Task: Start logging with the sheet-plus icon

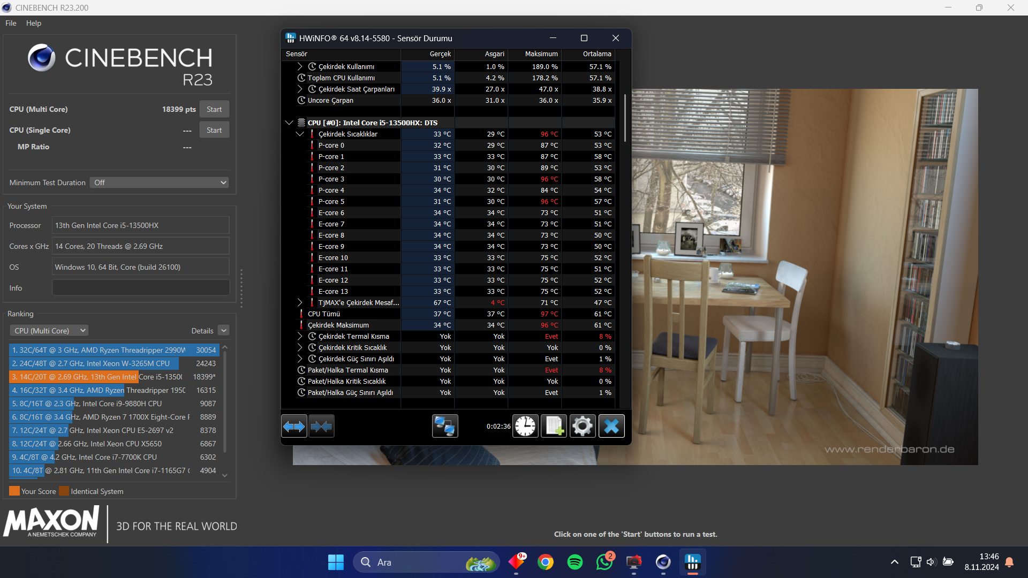Action: [x=554, y=427]
